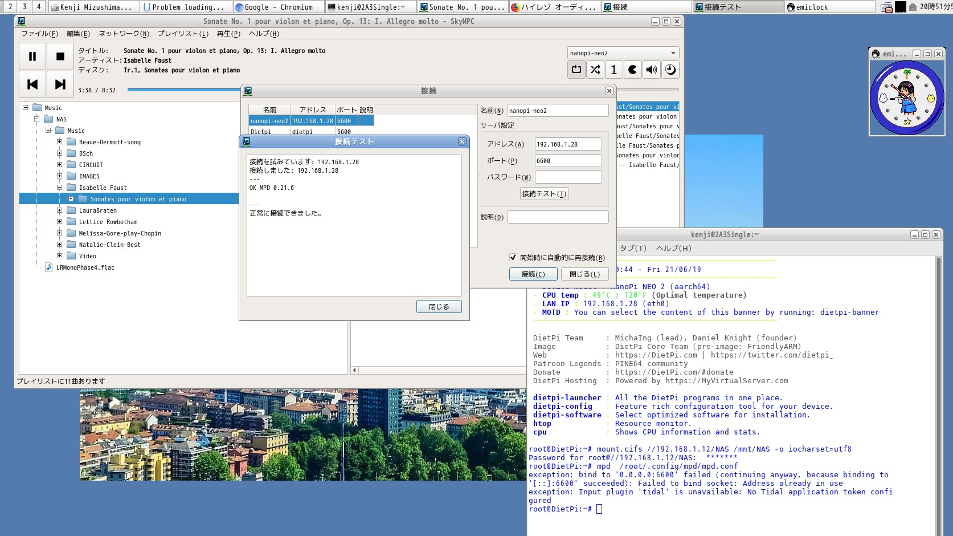Toggle auto reconnect on startup checkbox
This screenshot has width=953, height=536.
(x=513, y=258)
